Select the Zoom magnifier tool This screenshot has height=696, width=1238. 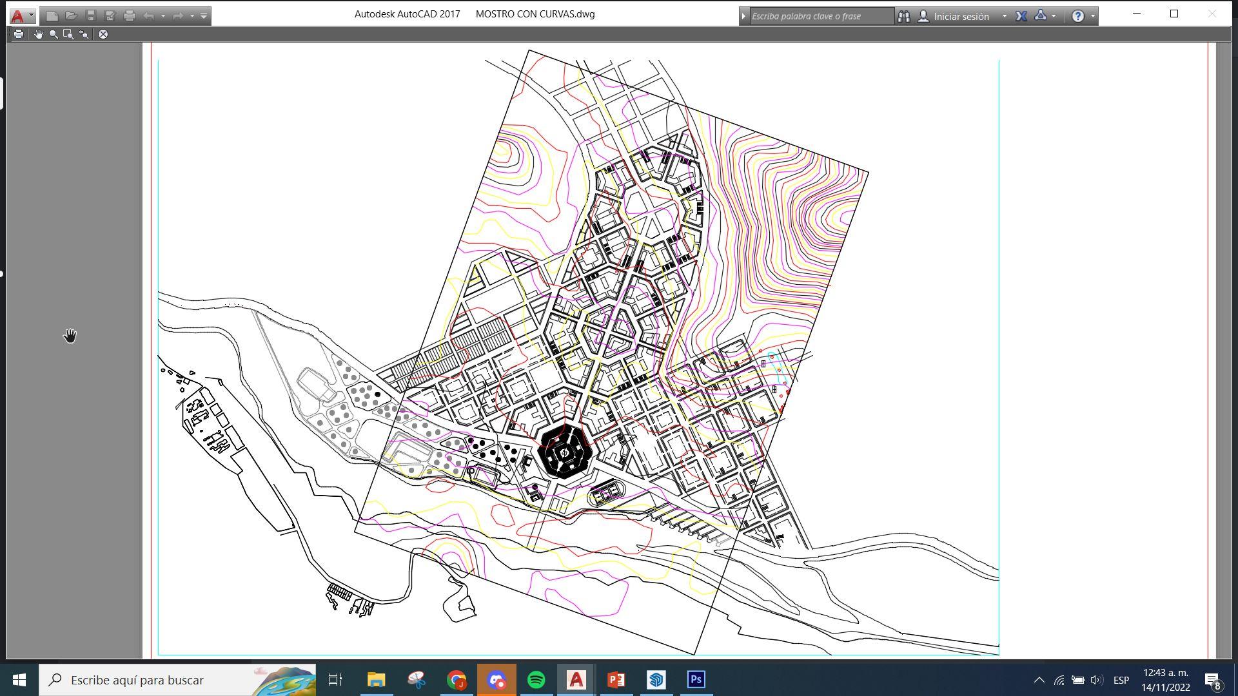pyautogui.click(x=54, y=34)
